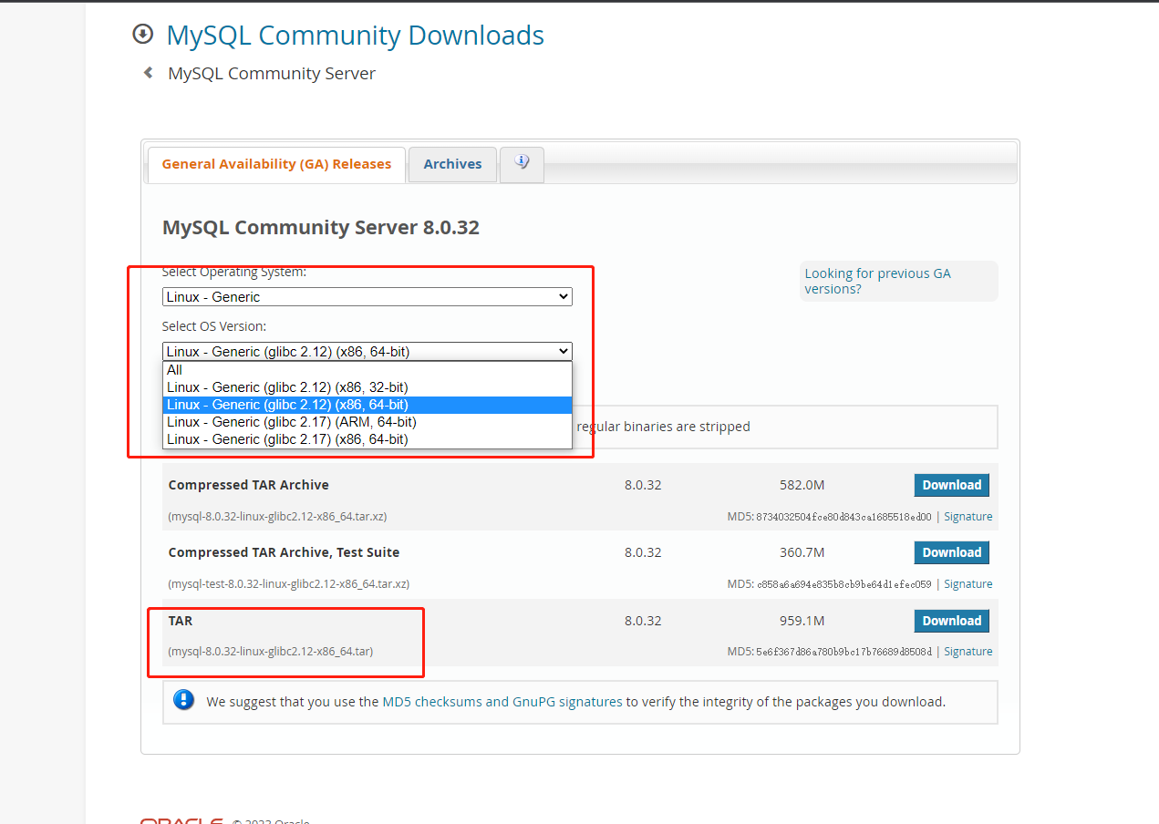This screenshot has height=824, width=1159.
Task: Select Linux Generic glibc 2.12 x86 64-bit option
Action: pyautogui.click(x=367, y=405)
